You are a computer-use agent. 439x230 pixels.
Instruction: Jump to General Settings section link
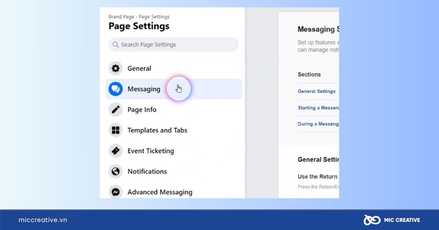[x=316, y=91]
